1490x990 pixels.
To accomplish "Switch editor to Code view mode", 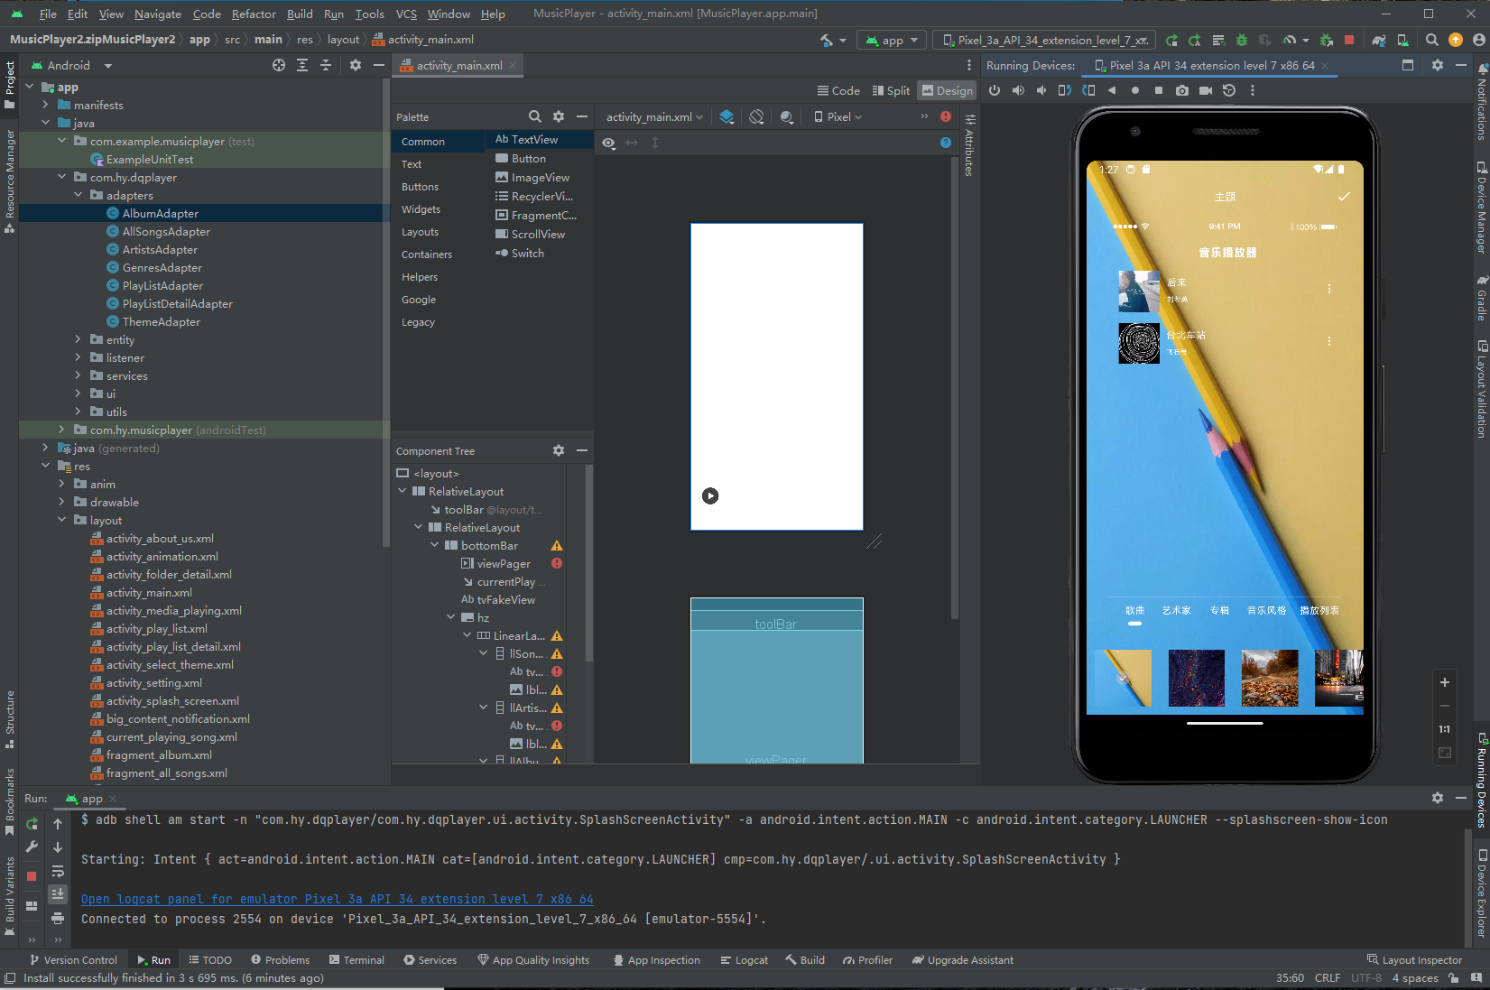I will 838,90.
